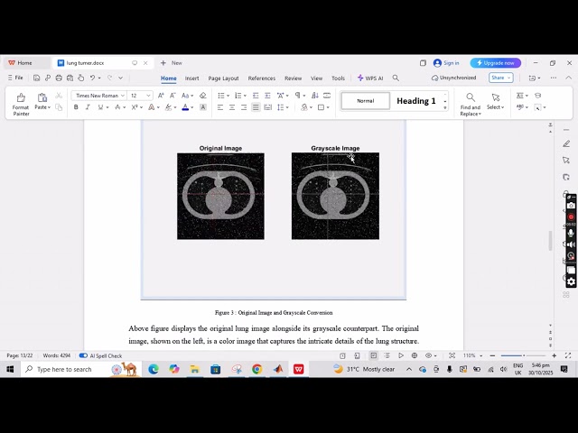
Task: Switch to print layout view
Action: [x=373, y=355]
